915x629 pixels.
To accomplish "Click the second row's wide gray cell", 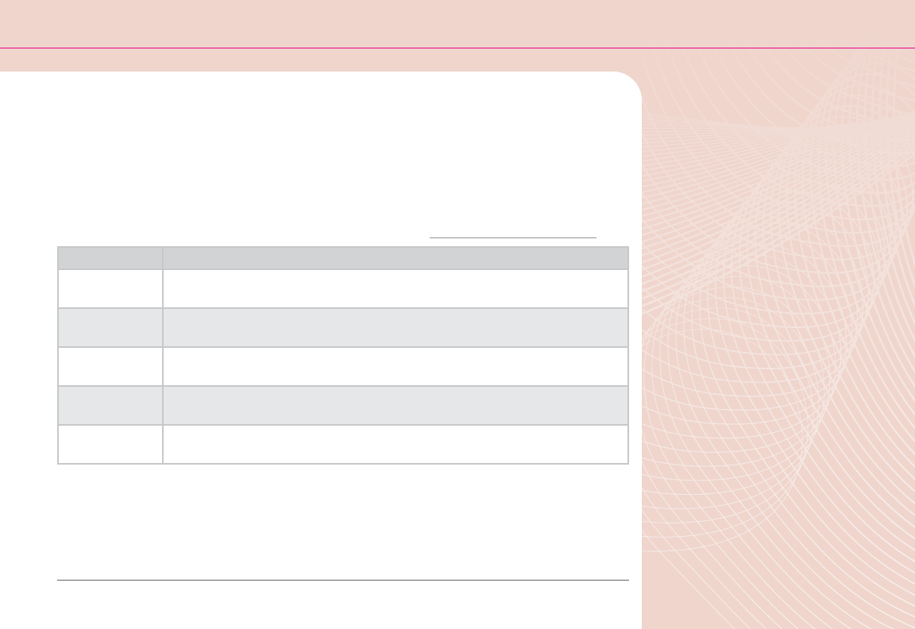I will [x=395, y=327].
